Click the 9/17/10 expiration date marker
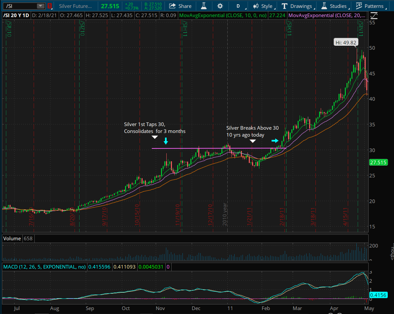 pyautogui.click(x=105, y=216)
